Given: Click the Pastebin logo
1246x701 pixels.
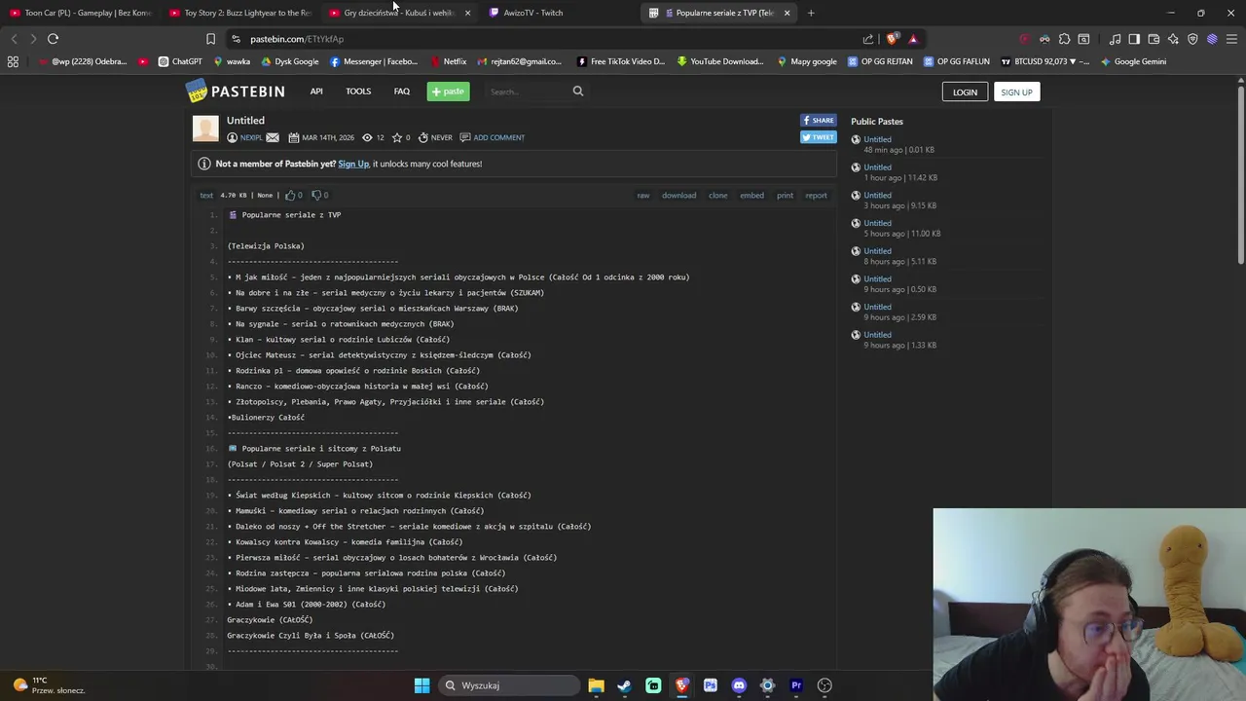Looking at the screenshot, I should pos(236,92).
